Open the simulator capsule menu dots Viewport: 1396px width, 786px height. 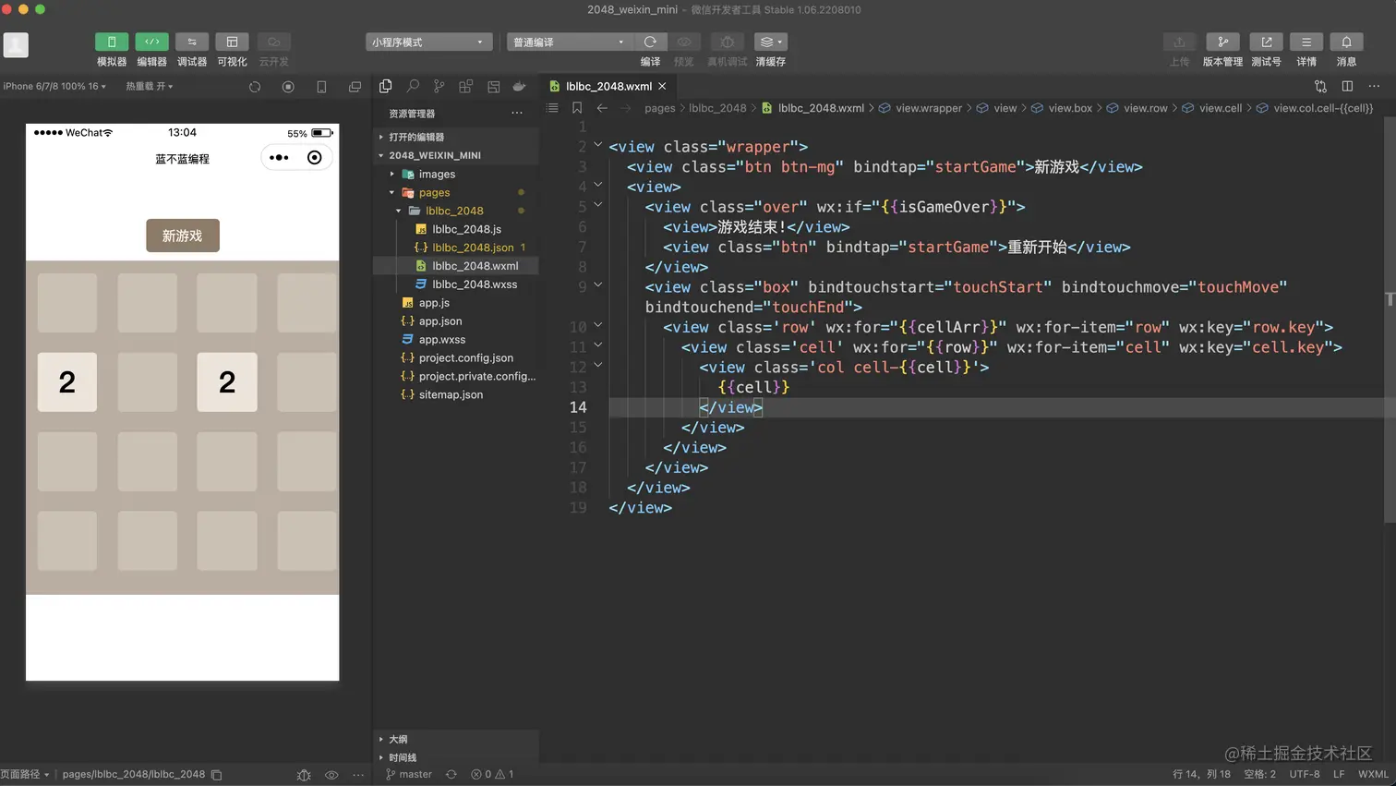tap(279, 158)
